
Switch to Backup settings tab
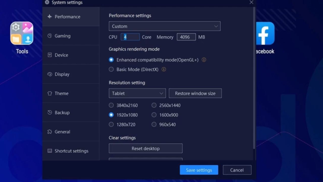click(x=71, y=113)
